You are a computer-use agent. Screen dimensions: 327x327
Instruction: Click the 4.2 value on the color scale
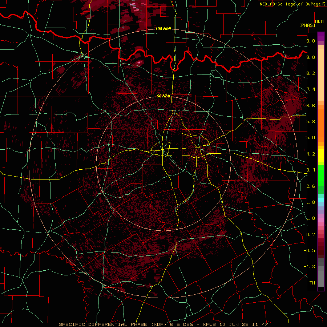[x=311, y=154]
